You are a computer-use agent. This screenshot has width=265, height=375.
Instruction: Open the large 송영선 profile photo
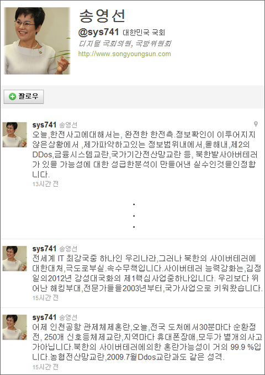tap(37, 40)
